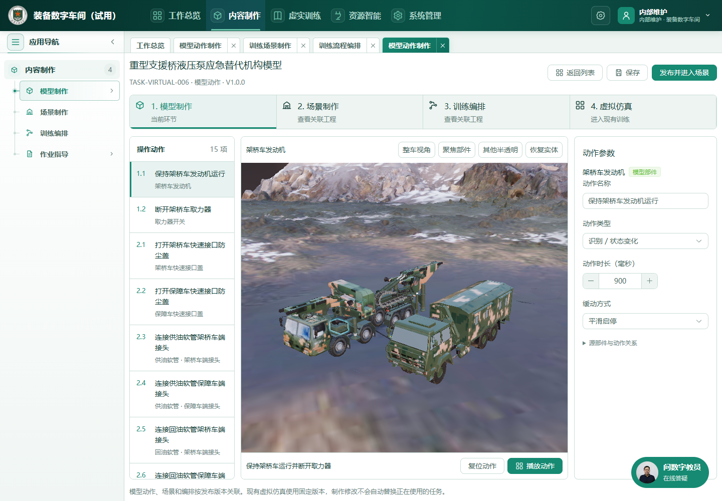Toggle the 聚焦部件 focus option
722x501 pixels.
coord(457,150)
